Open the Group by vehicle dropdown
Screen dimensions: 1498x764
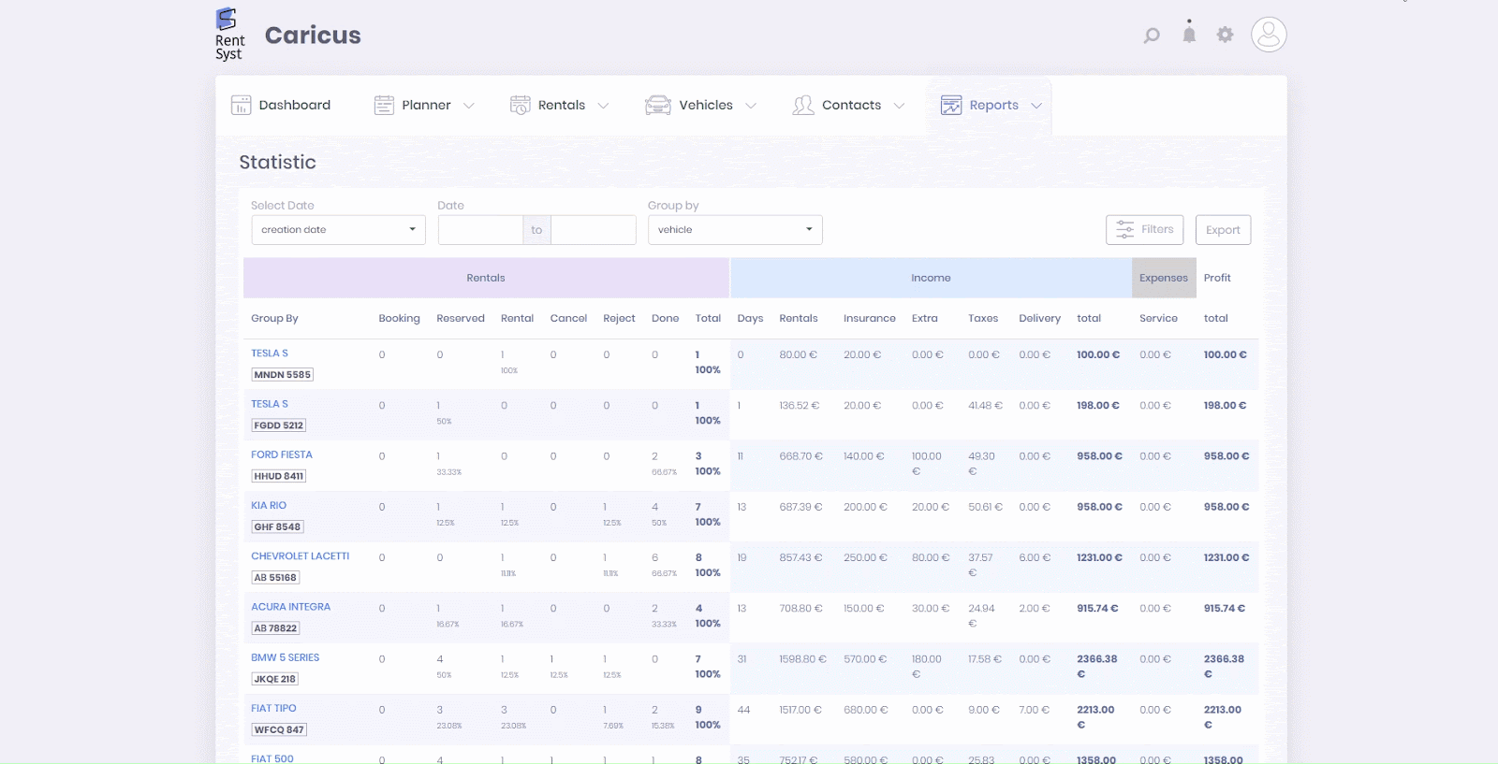coord(735,230)
